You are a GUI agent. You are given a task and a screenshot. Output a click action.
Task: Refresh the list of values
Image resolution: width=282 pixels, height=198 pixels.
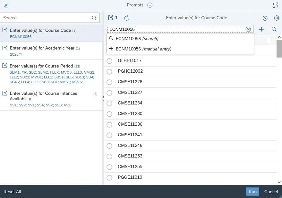126,18
